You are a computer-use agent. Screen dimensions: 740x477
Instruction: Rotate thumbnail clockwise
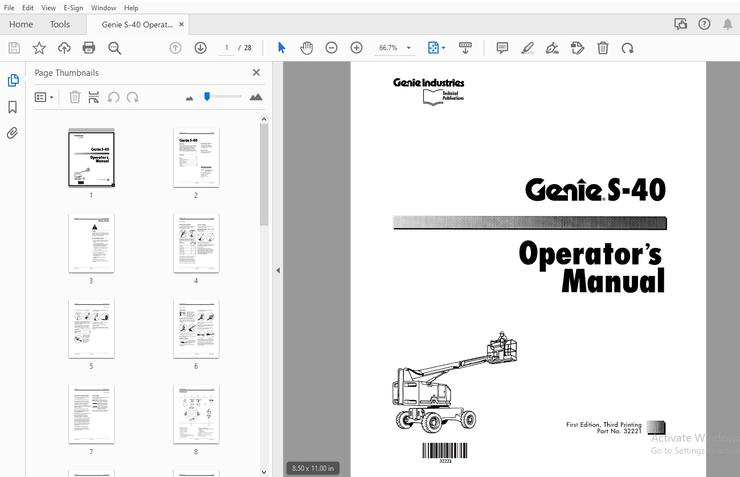pos(133,97)
